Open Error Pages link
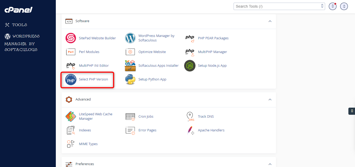Image resolution: width=355 pixels, height=167 pixels. click(147, 130)
